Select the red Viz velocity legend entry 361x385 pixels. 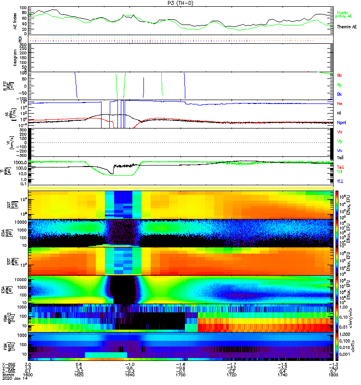[339, 132]
